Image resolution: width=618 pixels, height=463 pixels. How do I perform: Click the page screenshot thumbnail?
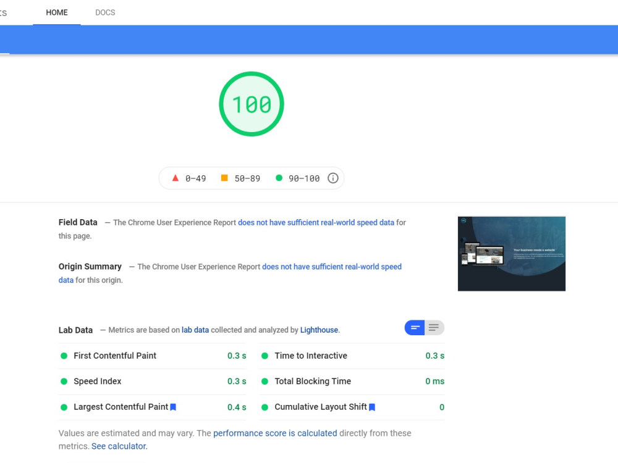[512, 254]
